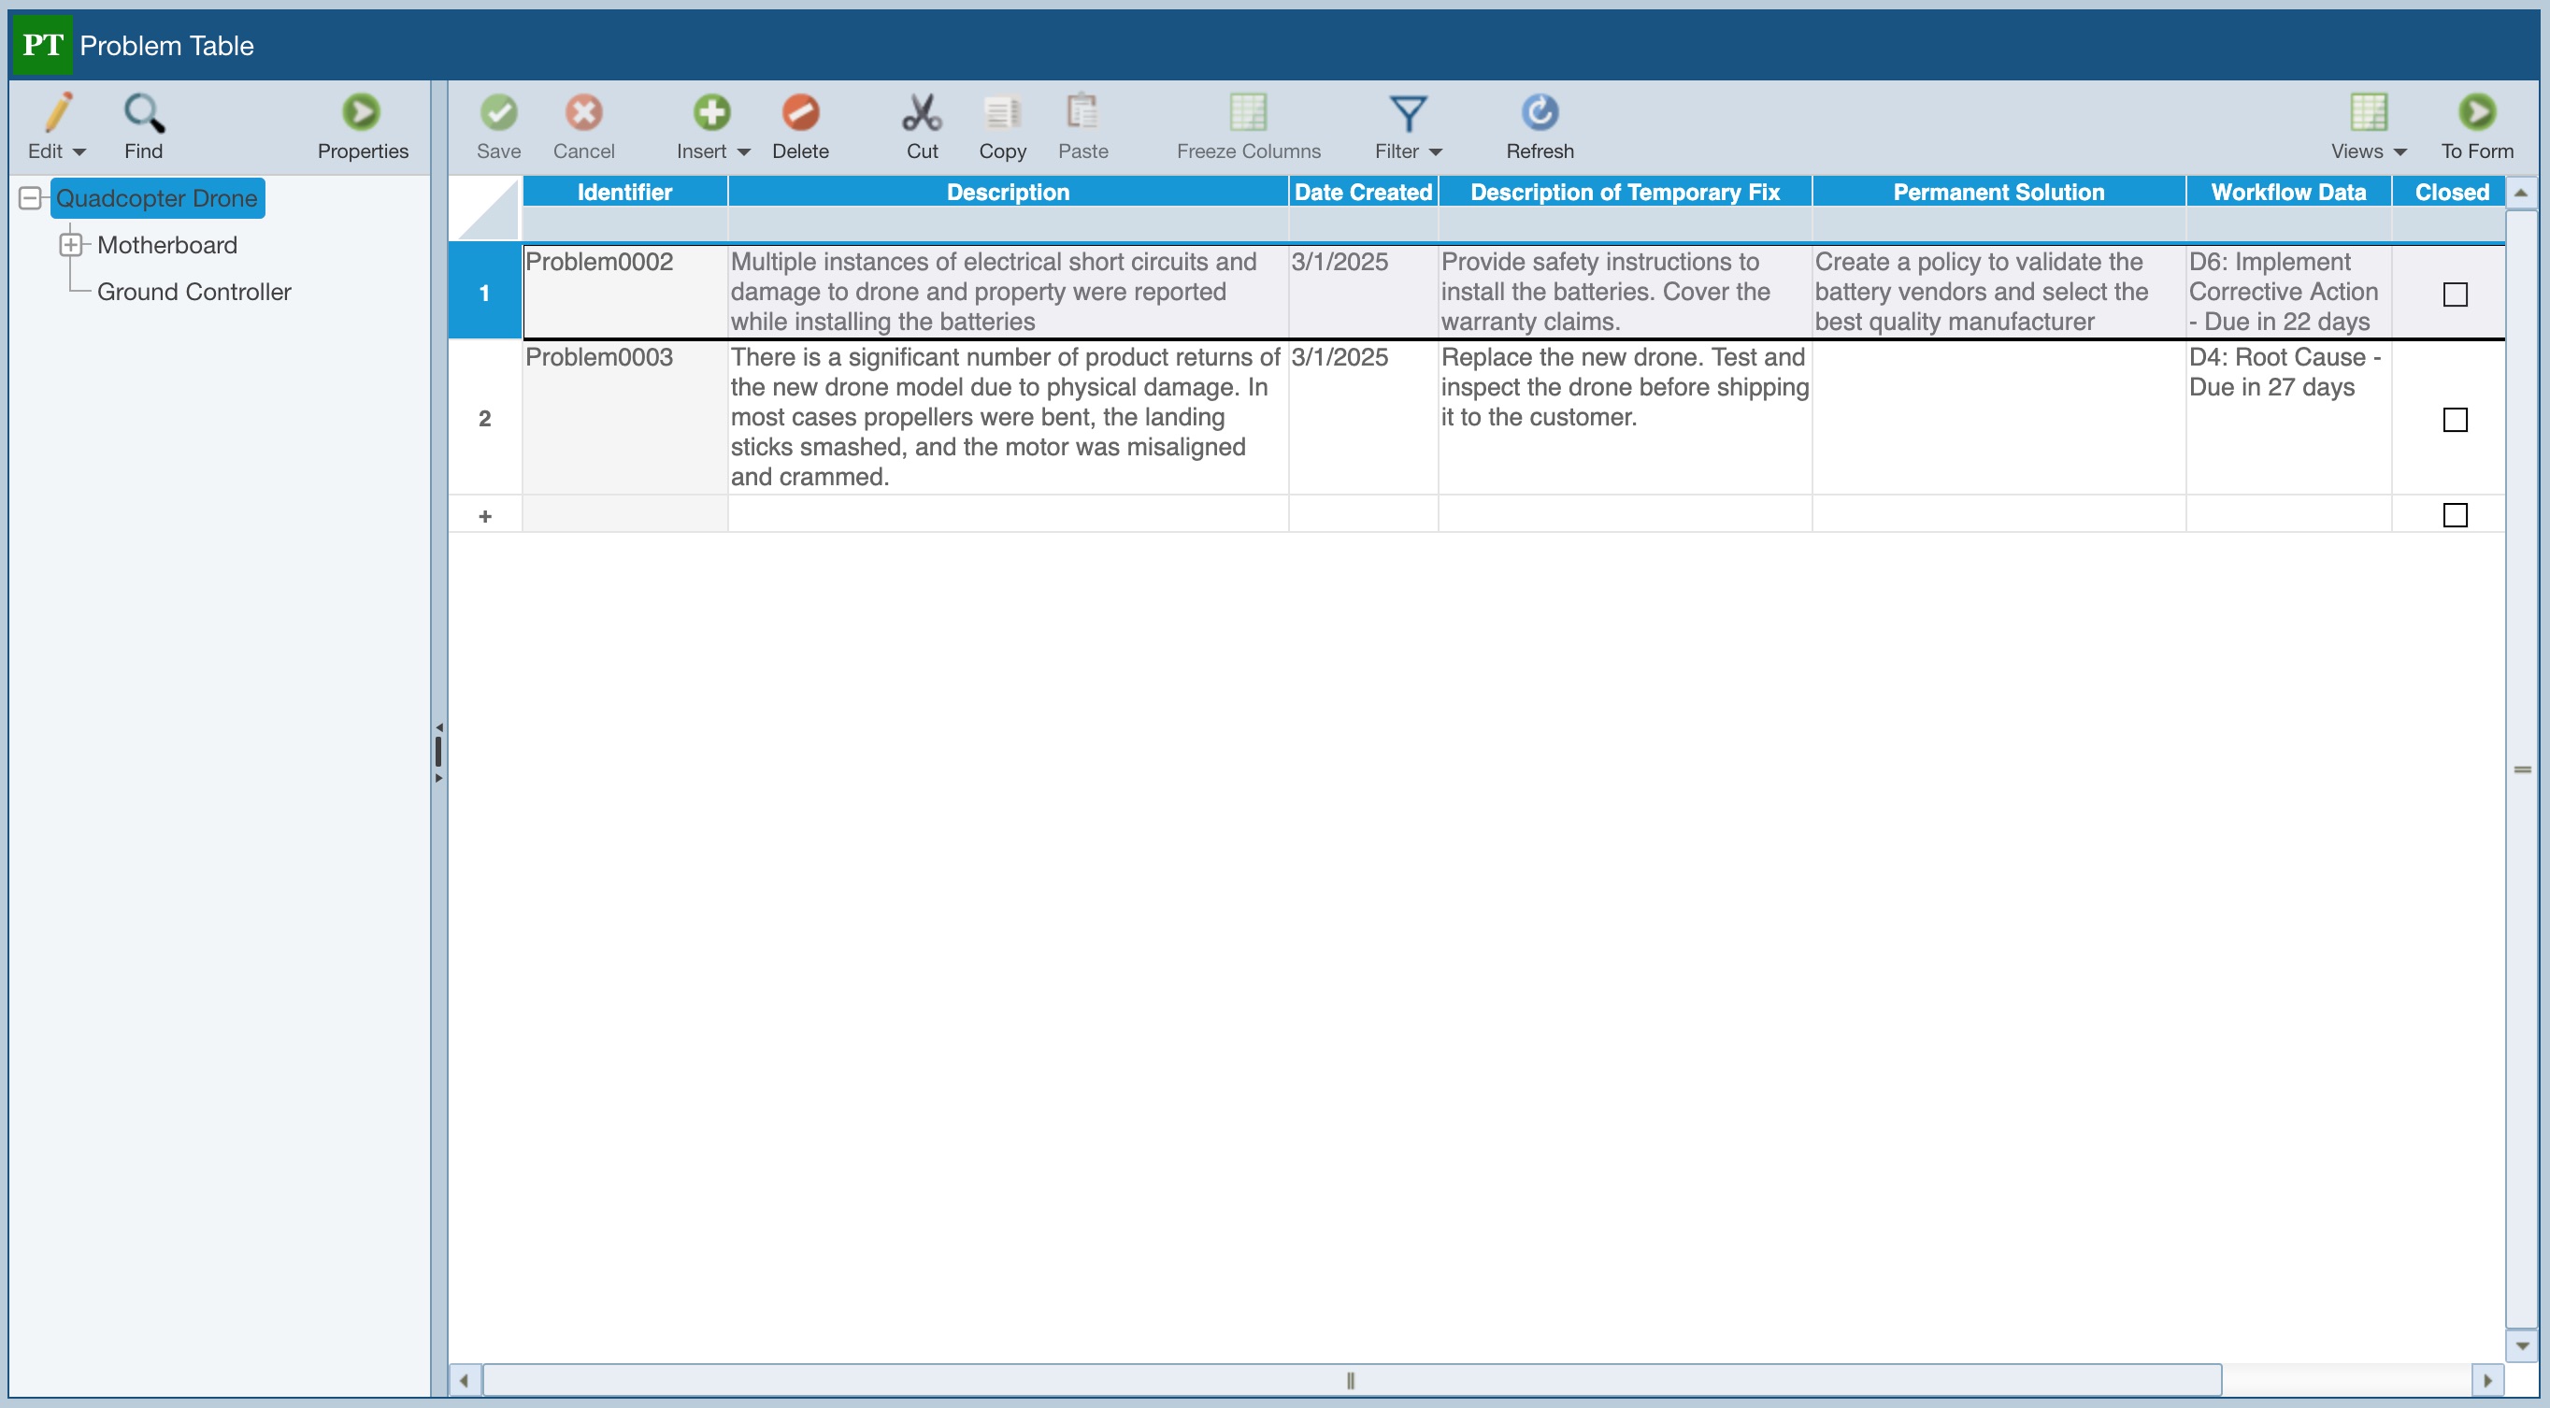
Task: Click the Problem0002 identifier cell
Action: (x=624, y=292)
